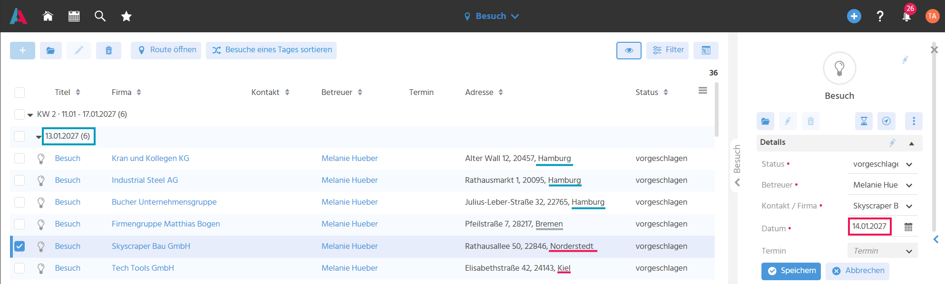
Task: Click Route öffnen button
Action: coord(166,50)
